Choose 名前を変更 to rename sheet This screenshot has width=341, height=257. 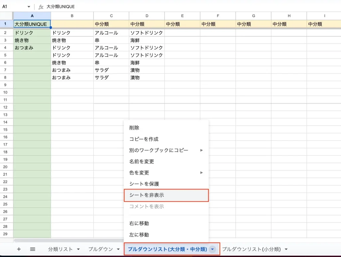click(142, 161)
